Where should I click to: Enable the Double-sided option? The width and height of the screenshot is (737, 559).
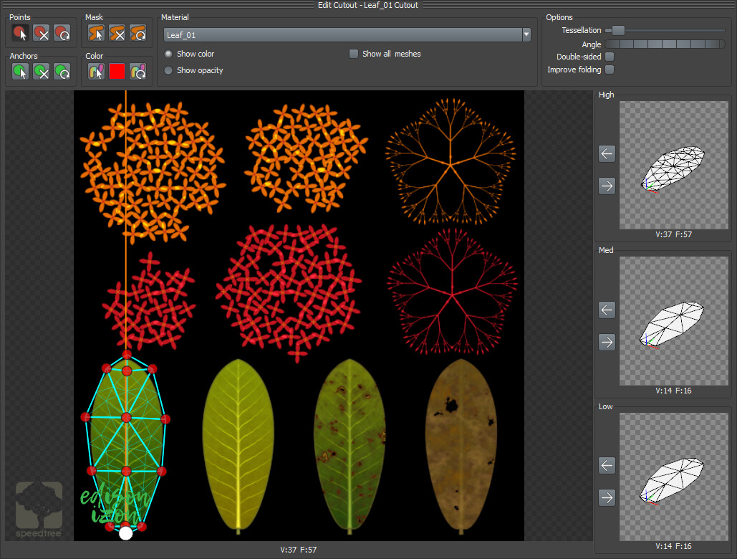click(609, 56)
